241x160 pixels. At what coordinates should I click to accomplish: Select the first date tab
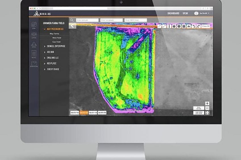click(x=75, y=113)
